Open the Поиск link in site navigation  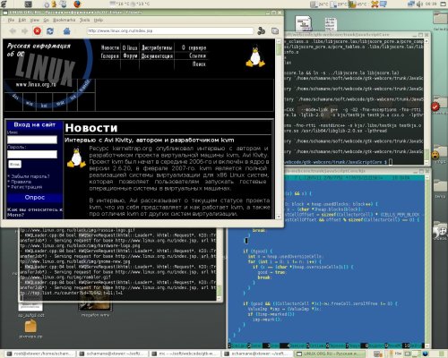point(199,64)
